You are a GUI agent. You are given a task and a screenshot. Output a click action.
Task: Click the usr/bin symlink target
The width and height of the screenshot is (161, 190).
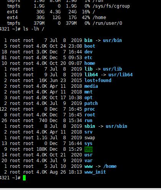112,40
